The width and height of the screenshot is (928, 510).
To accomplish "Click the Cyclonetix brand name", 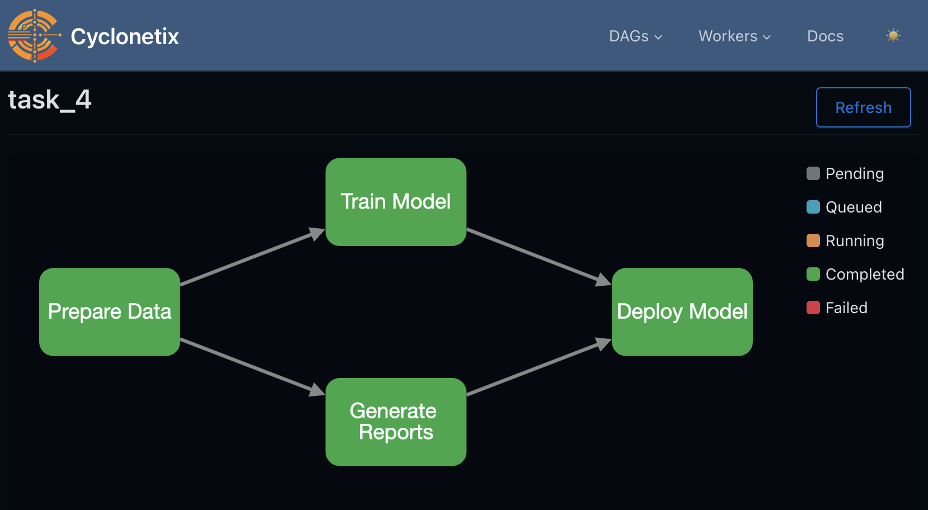I will (x=125, y=37).
